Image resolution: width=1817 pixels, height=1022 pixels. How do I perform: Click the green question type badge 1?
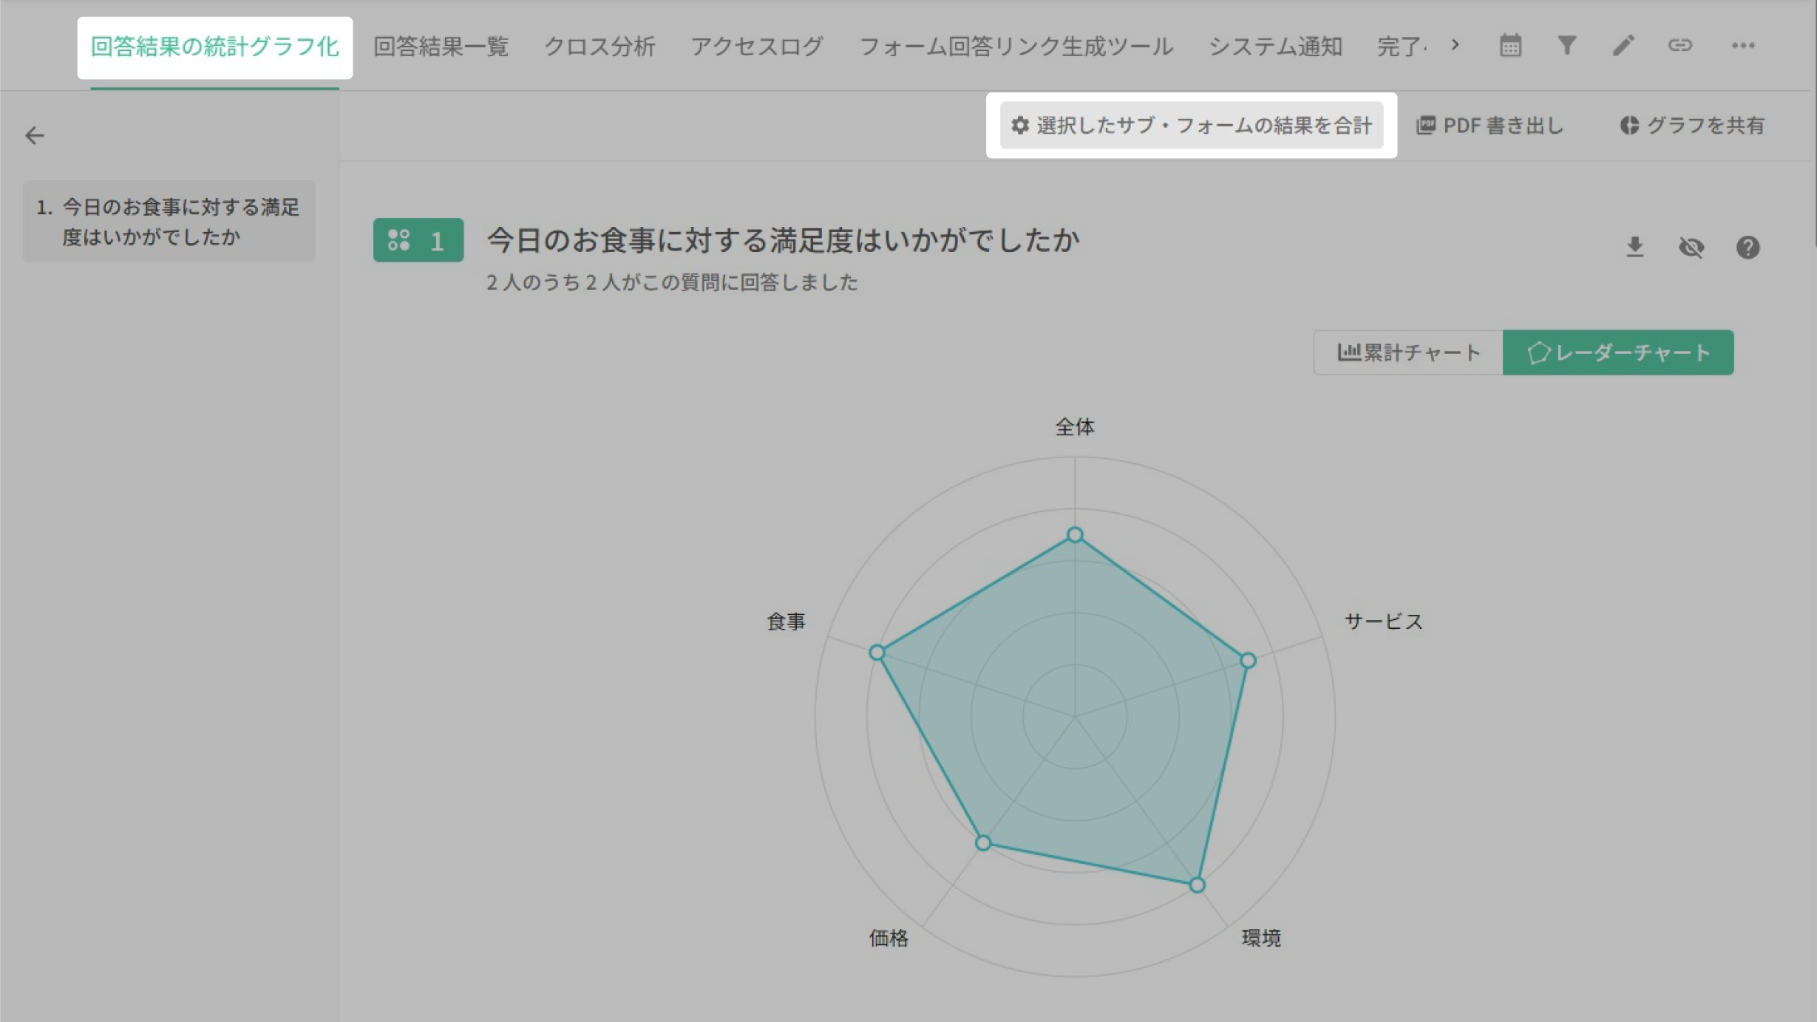pos(418,240)
